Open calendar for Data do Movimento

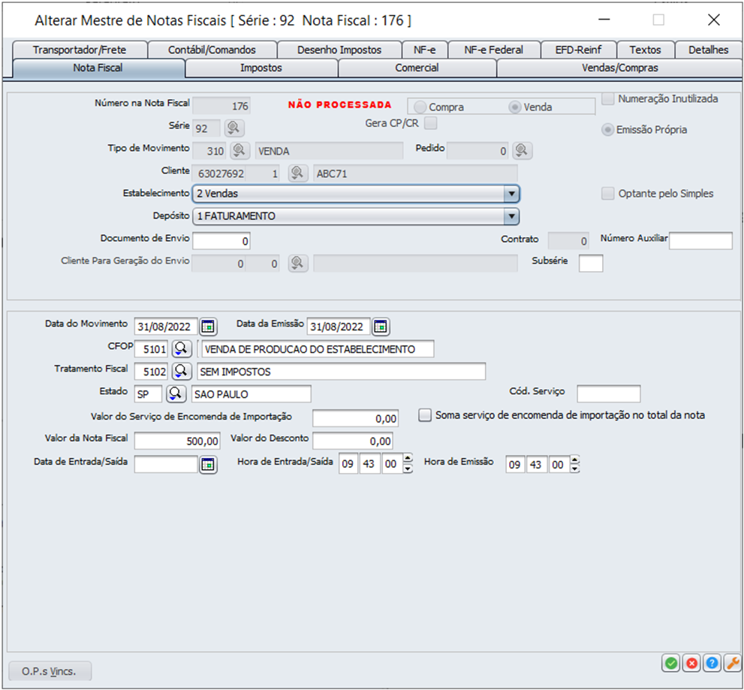pyautogui.click(x=208, y=327)
